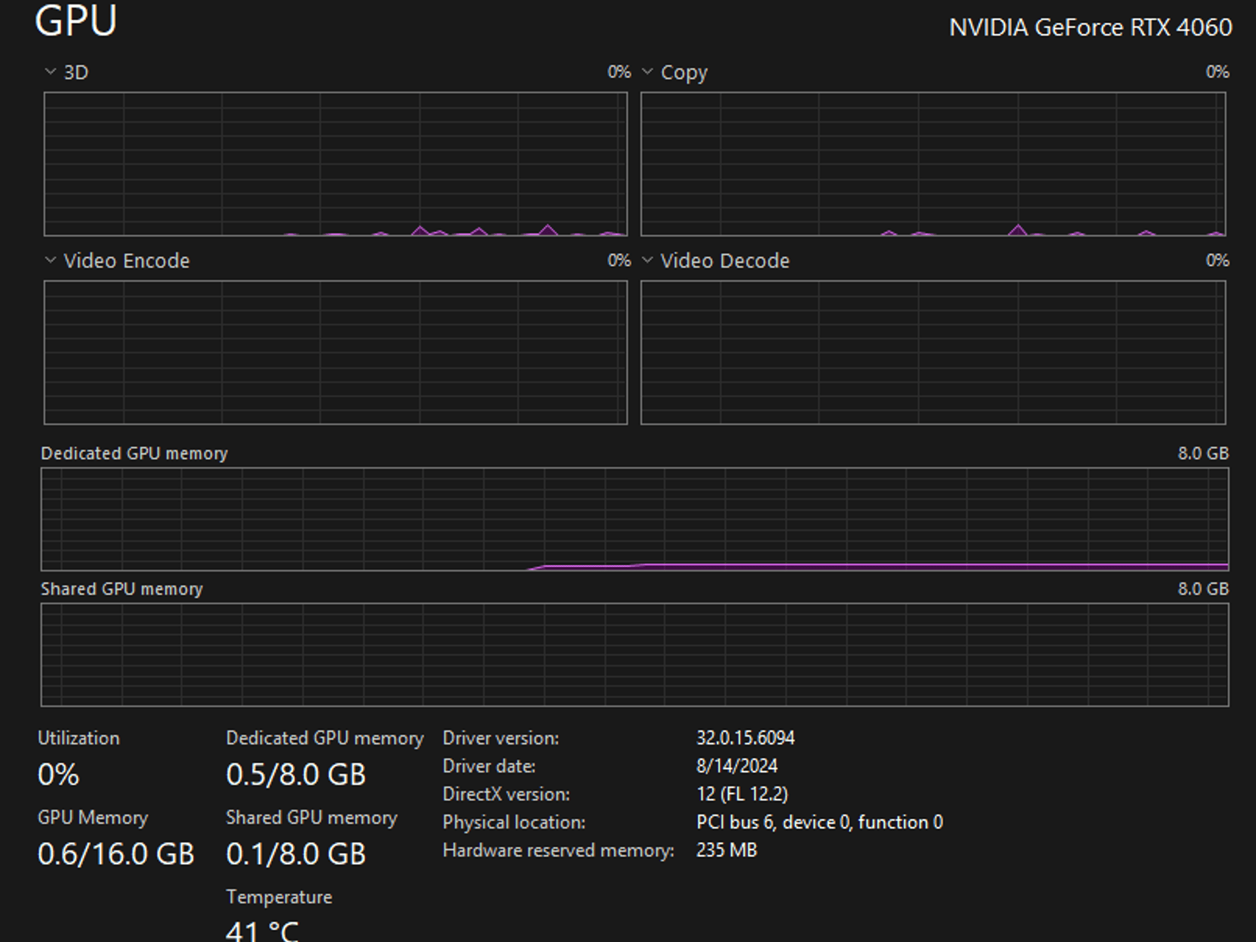
Task: Click the Shared GPU memory history graph
Action: click(x=635, y=655)
